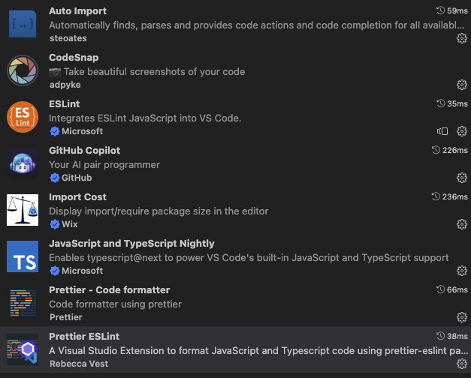Open Prettier ESLint manage gear menu
This screenshot has width=471, height=378.
tap(462, 364)
